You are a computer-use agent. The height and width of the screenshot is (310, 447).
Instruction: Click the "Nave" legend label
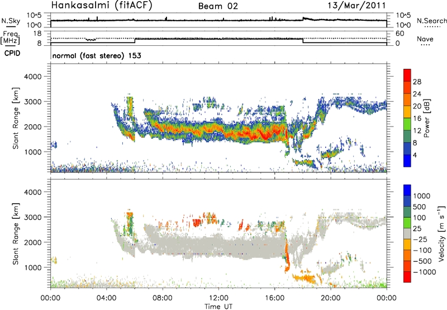[425, 39]
